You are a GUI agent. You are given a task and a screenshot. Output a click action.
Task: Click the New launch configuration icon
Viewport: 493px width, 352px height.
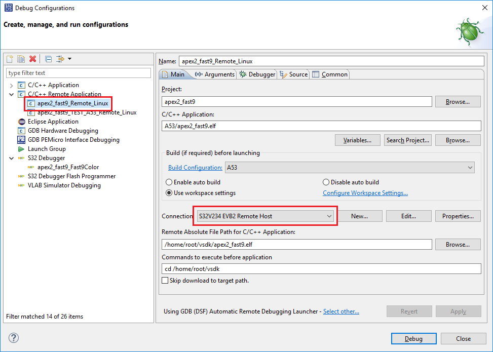click(10, 59)
